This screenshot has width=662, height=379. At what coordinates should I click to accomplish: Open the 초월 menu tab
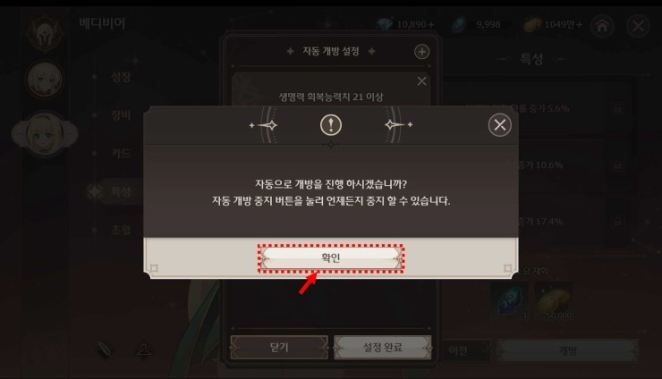[x=121, y=230]
